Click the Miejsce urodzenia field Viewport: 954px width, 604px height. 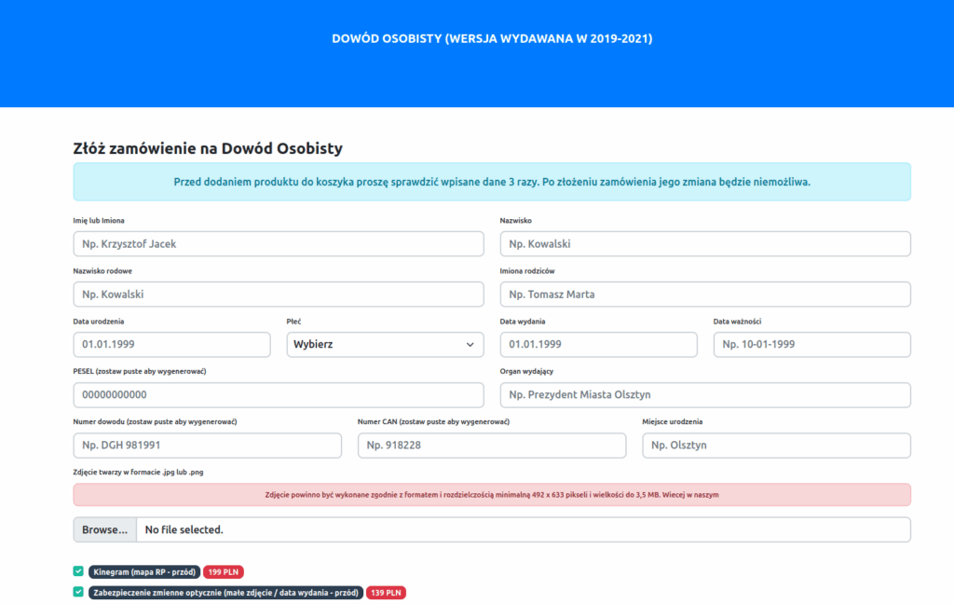tap(776, 446)
